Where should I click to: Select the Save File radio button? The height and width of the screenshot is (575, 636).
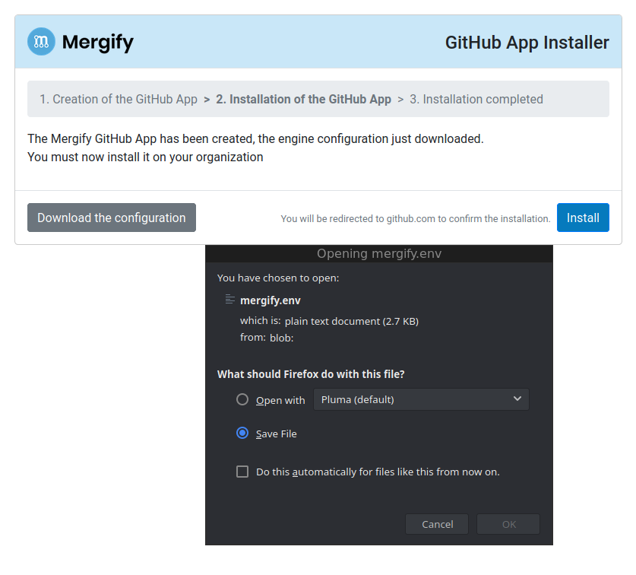[x=242, y=434]
